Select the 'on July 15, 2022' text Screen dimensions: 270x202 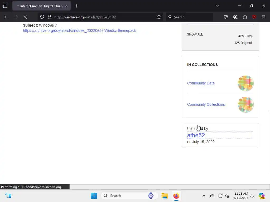point(201,142)
